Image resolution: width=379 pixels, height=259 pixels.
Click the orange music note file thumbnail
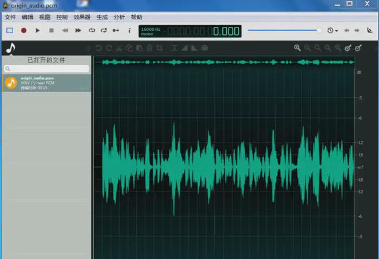pyautogui.click(x=11, y=83)
